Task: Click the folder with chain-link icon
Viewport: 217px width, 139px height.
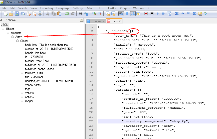Action: [x=200, y=14]
